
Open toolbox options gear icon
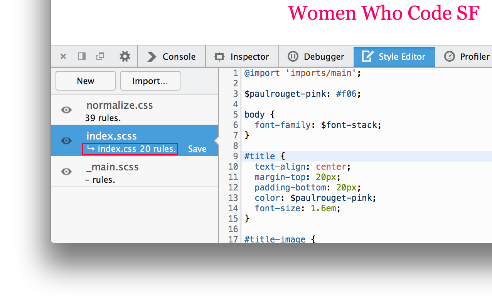(x=125, y=57)
